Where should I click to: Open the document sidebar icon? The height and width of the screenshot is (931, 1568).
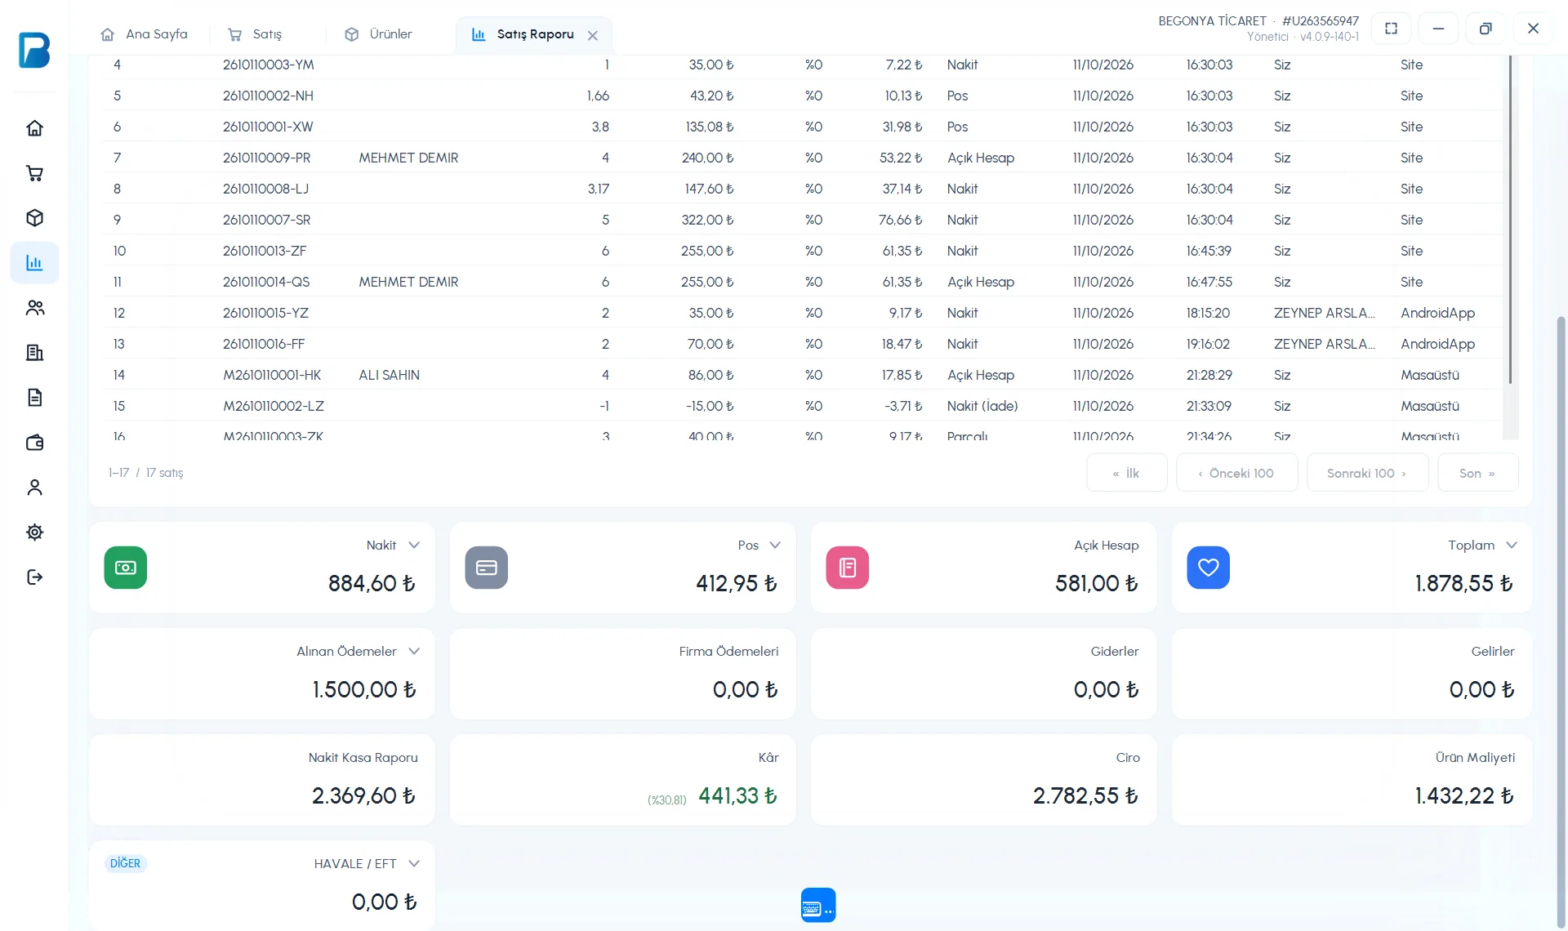pyautogui.click(x=34, y=398)
